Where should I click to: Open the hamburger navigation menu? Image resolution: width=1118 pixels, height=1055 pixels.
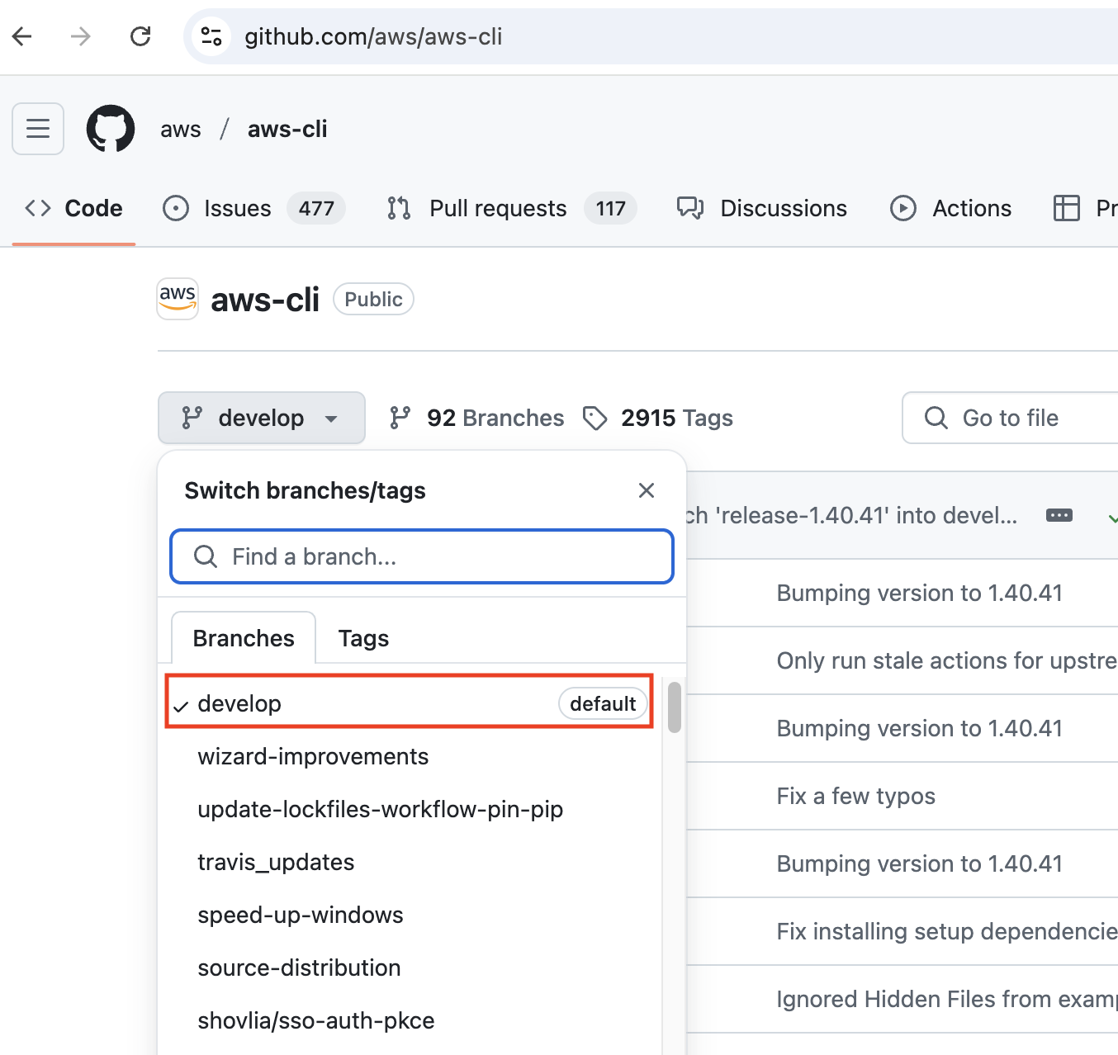[38, 129]
